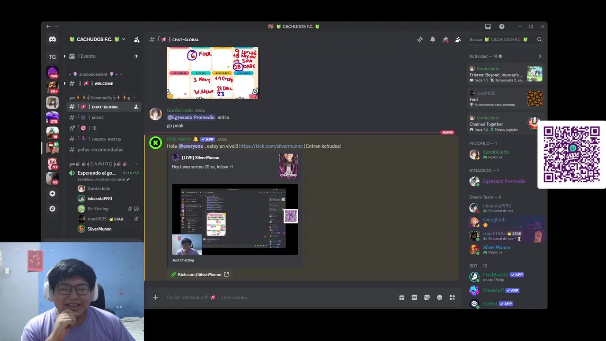The height and width of the screenshot is (341, 606).
Task: Open server icon with 184 badge
Action: 52,72
